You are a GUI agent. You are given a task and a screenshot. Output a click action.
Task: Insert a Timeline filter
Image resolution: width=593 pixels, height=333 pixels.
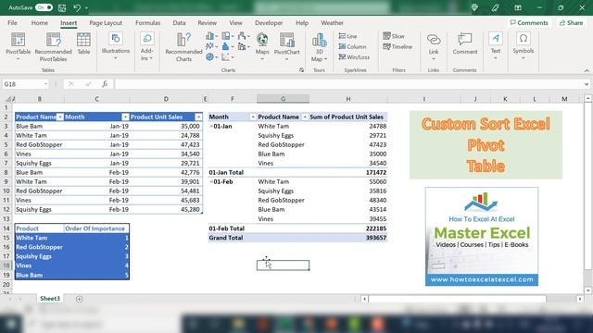397,47
